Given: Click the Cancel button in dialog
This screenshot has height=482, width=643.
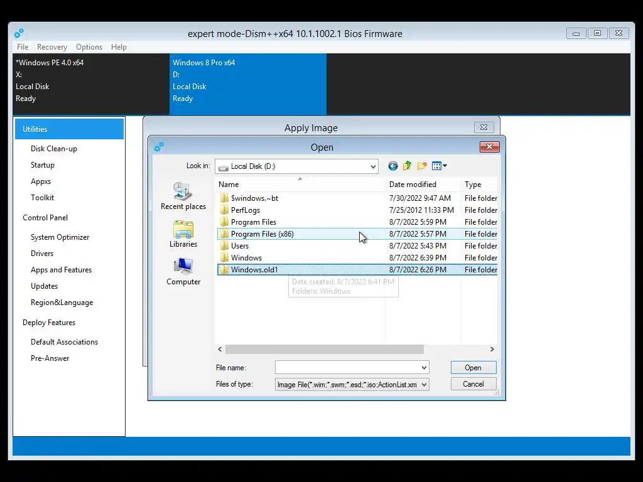Looking at the screenshot, I should click(473, 384).
